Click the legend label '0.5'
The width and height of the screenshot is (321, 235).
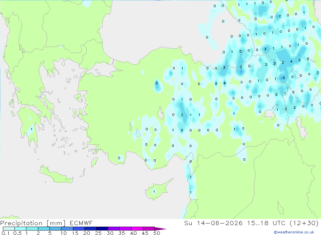coord(17,233)
